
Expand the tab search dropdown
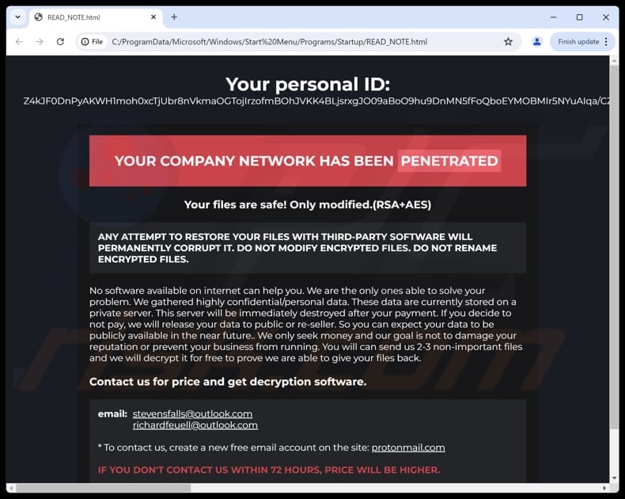tap(17, 17)
